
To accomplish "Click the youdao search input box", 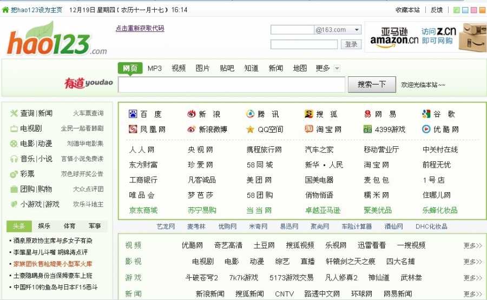I will [232, 84].
